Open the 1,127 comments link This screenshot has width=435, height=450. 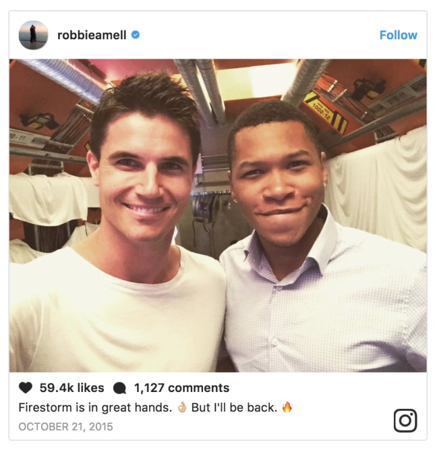181,388
